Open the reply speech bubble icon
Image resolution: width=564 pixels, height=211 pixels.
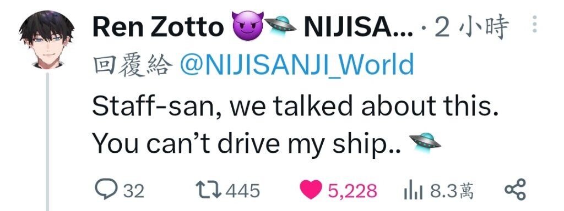pyautogui.click(x=106, y=189)
